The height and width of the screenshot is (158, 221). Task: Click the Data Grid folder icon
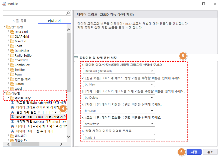click(12, 32)
